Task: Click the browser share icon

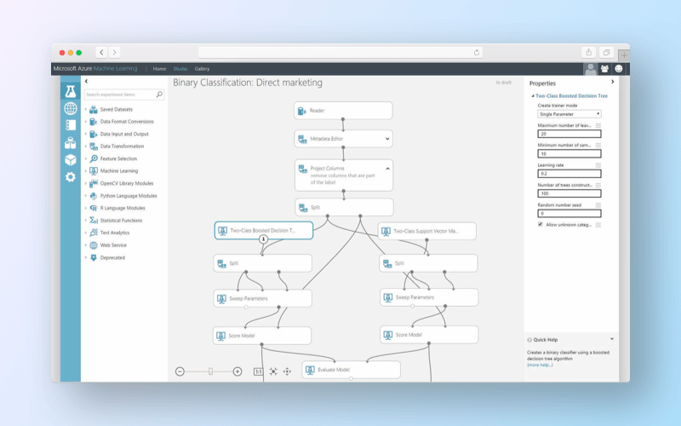Action: (x=589, y=53)
